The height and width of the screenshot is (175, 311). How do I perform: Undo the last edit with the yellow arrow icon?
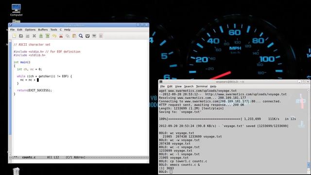tap(54, 36)
